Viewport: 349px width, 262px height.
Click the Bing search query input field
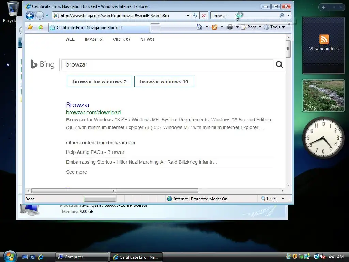[x=167, y=64]
